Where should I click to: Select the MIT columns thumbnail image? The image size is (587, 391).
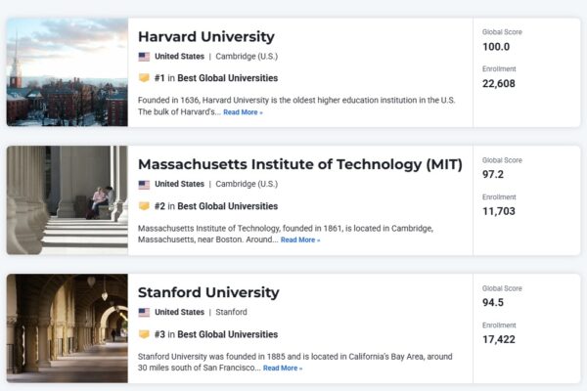67,200
